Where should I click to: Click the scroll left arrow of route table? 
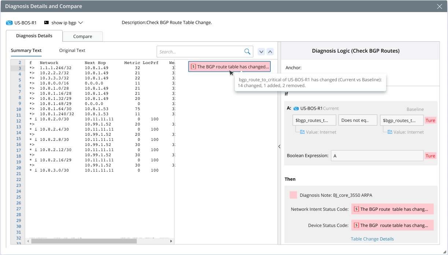28,241
